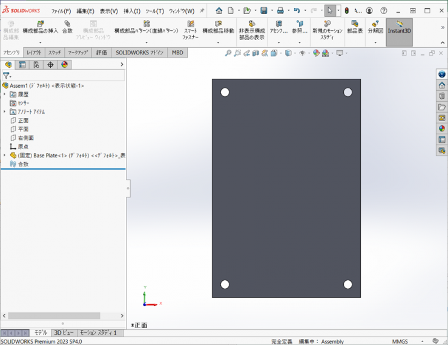Click the 外観 (Appearances) color ball in task pane
The height and width of the screenshot is (345, 448).
coord(442,128)
